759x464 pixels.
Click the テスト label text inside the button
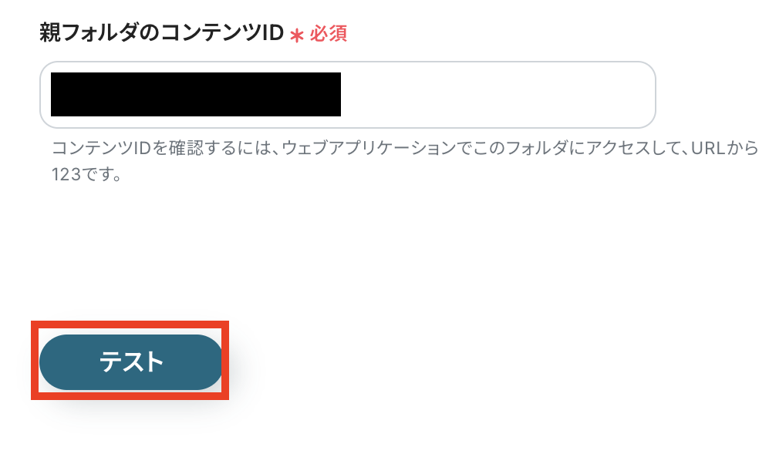[131, 362]
